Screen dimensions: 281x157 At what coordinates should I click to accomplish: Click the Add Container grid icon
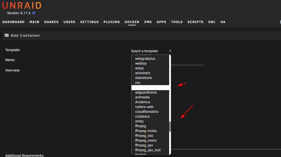click(x=7, y=35)
